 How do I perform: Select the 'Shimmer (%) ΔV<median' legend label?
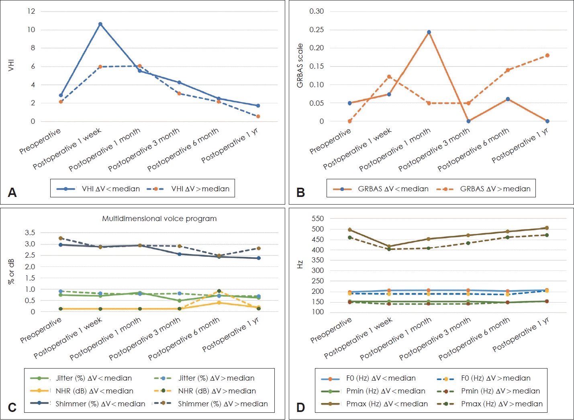click(x=100, y=404)
